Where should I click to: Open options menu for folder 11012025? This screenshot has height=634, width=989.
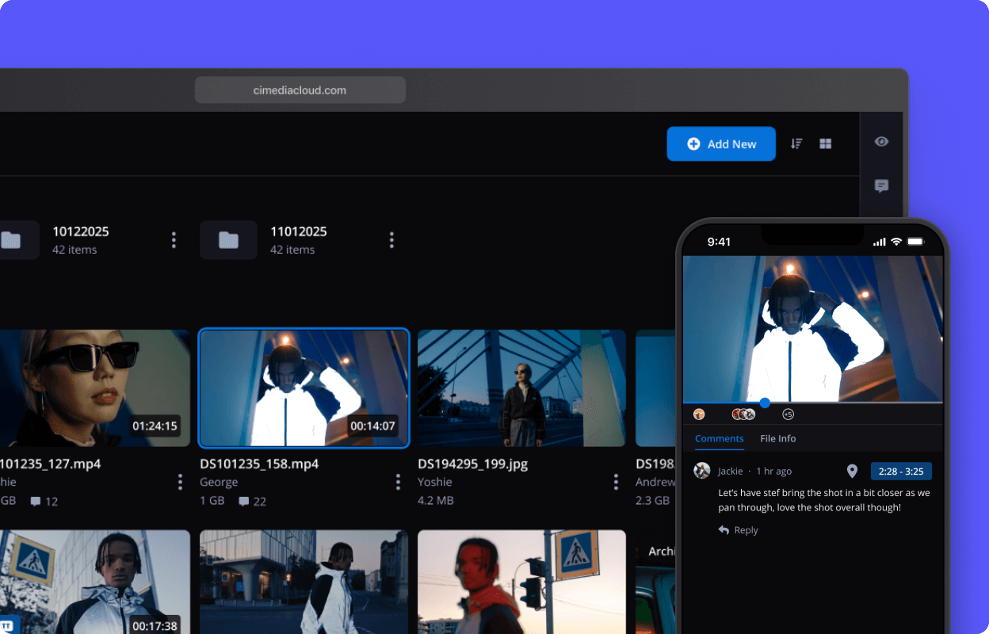click(x=391, y=240)
